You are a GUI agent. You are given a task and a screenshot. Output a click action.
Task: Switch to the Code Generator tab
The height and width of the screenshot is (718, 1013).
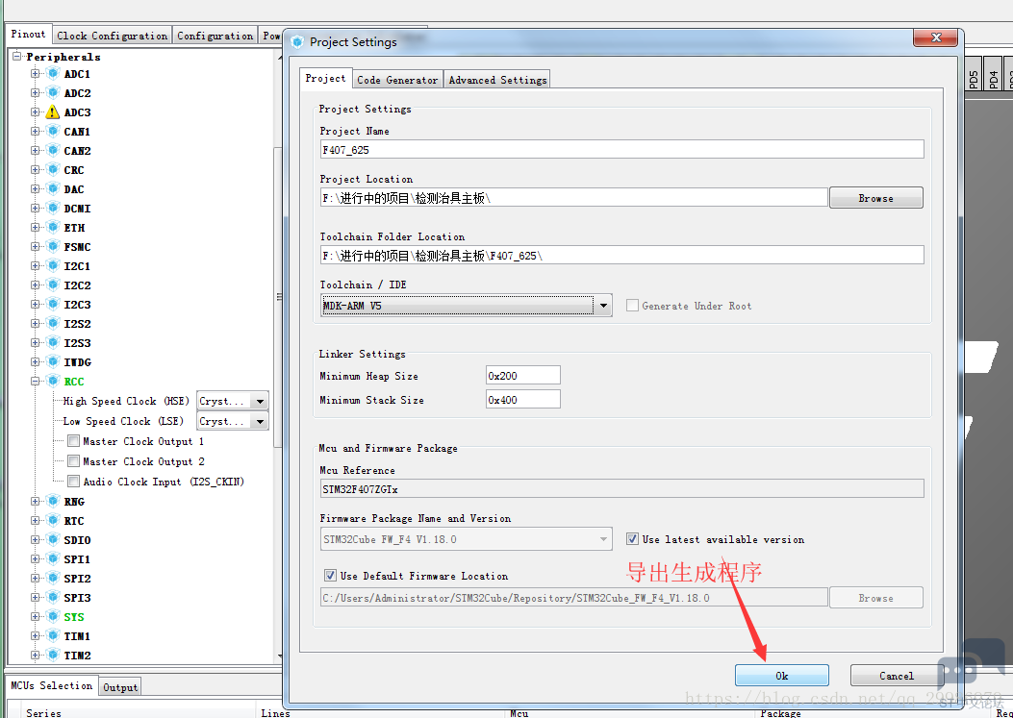coord(397,80)
